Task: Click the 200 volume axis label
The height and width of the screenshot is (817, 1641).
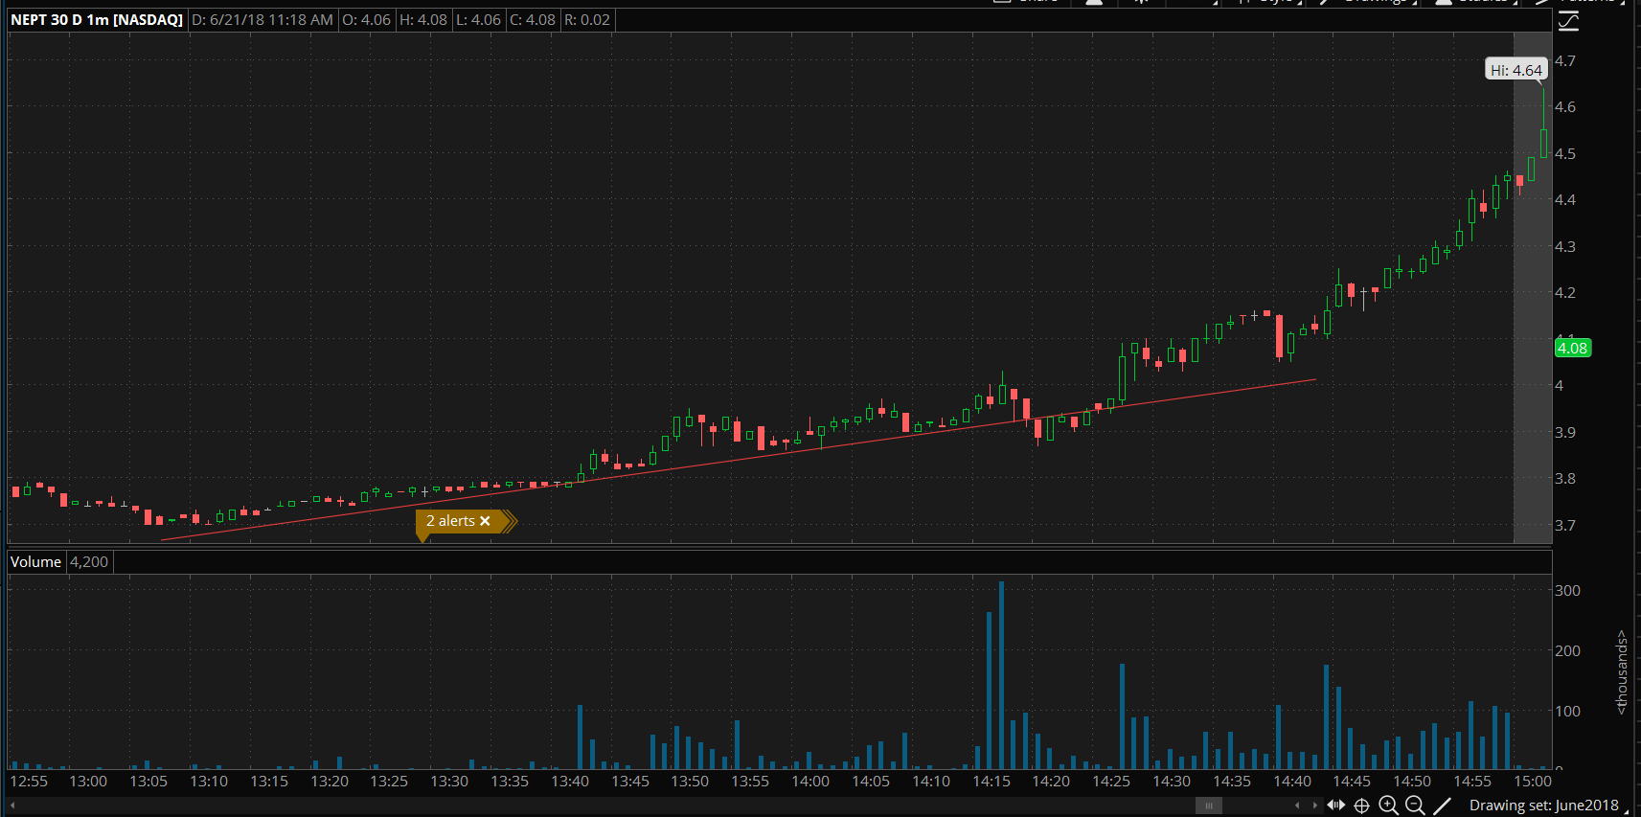Action: 1567,650
